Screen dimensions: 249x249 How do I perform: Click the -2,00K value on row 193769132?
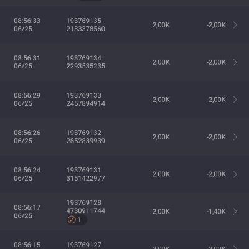tap(216, 137)
